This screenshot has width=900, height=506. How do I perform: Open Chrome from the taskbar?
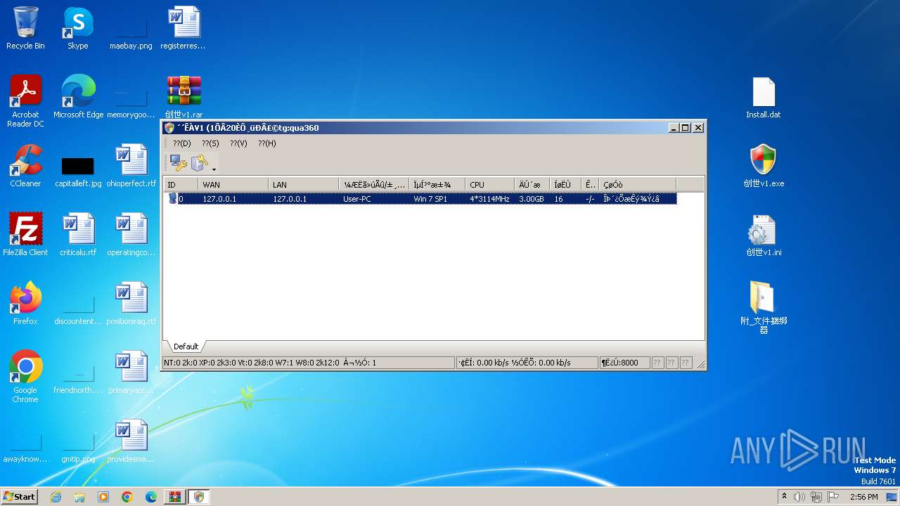point(127,497)
